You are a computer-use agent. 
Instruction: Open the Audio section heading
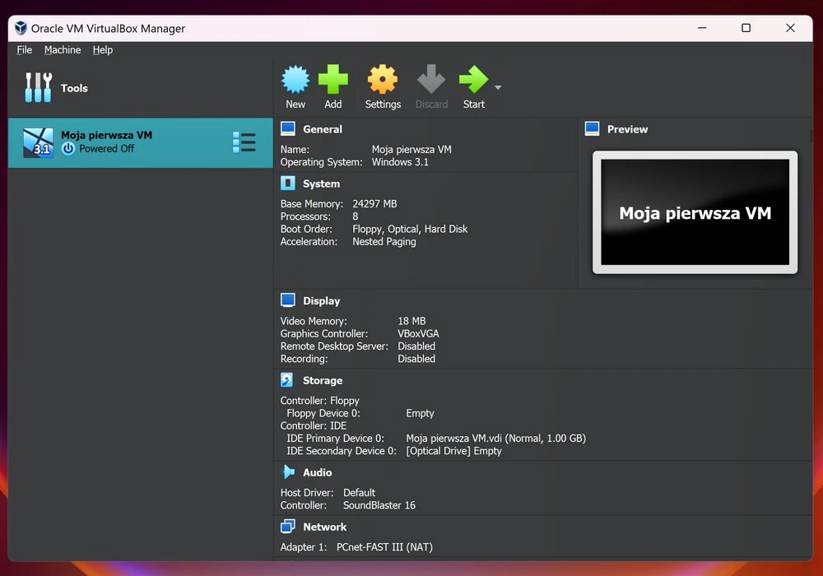(x=317, y=472)
